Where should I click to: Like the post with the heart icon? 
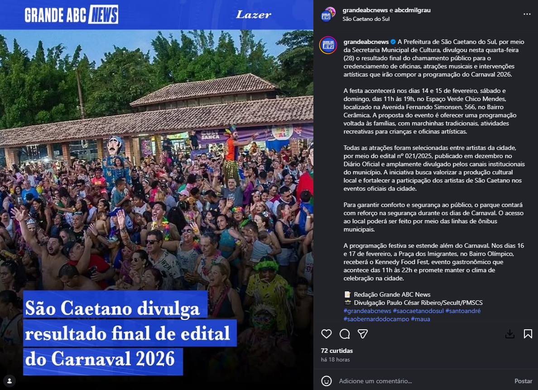(327, 334)
